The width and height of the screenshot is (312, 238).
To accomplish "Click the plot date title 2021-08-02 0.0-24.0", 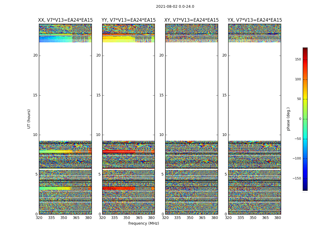I will [x=175, y=7].
